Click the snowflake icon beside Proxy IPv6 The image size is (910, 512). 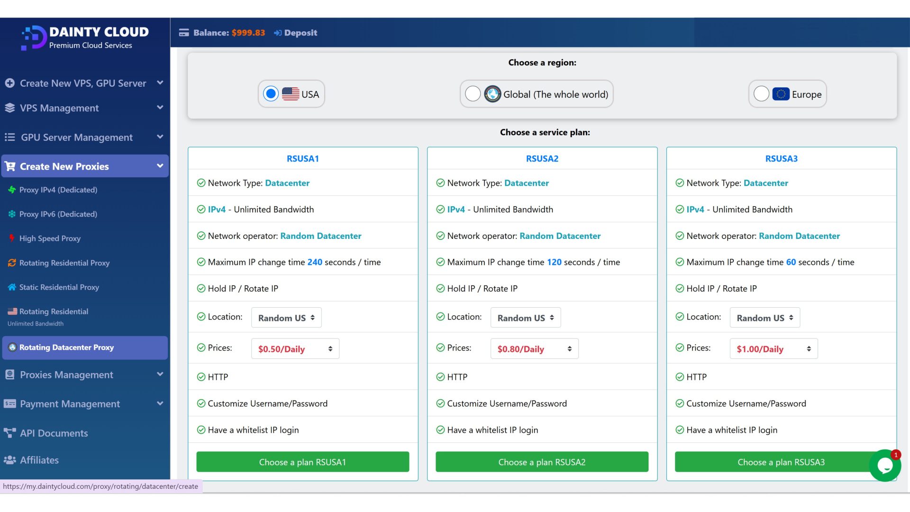[12, 214]
